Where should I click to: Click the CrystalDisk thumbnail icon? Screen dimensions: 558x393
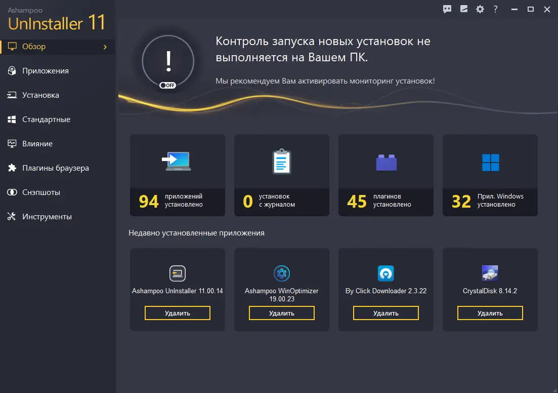[490, 273]
